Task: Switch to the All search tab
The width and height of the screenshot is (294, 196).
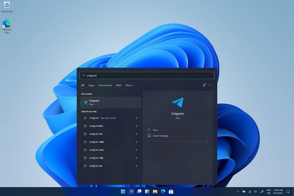Action: (83, 85)
